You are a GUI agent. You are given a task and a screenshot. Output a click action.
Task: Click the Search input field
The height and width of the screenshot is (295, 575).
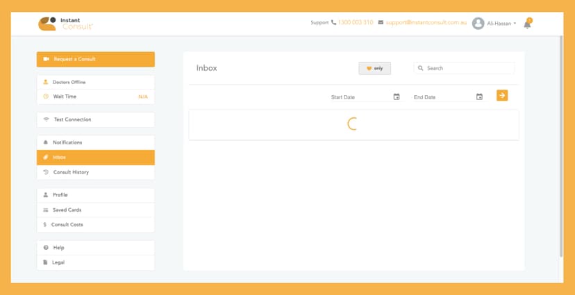(x=464, y=68)
